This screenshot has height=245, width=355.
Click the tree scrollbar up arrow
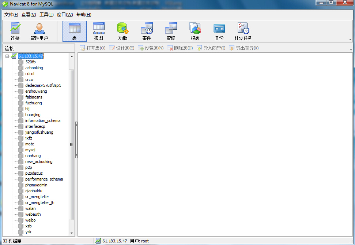72,56
